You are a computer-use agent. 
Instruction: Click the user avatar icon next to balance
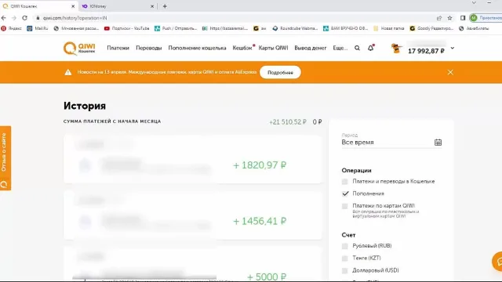pos(396,49)
